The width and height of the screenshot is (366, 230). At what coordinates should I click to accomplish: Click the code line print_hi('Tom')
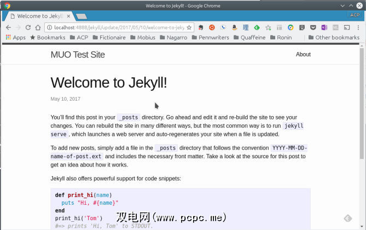(79, 219)
